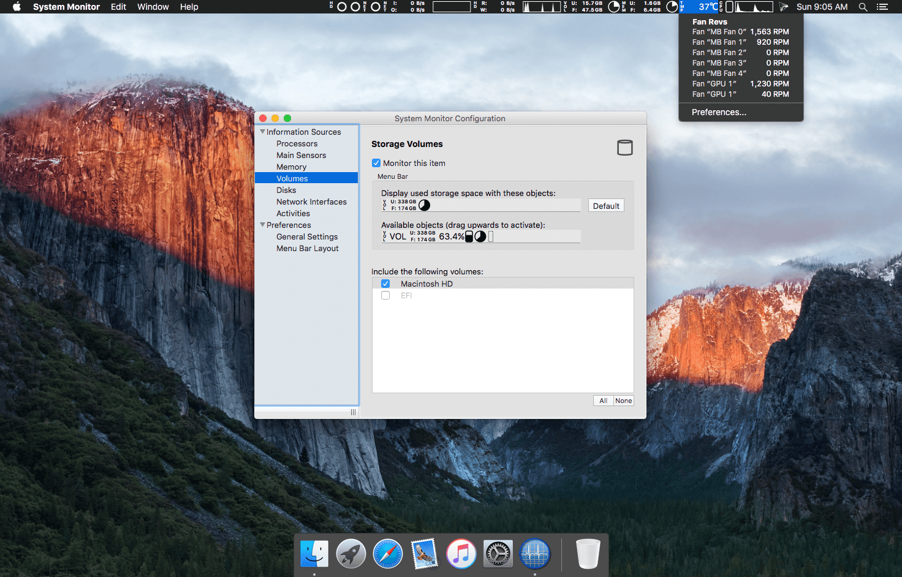902x577 pixels.
Task: Click the empty network traffic graph in menu bar
Action: [x=452, y=7]
